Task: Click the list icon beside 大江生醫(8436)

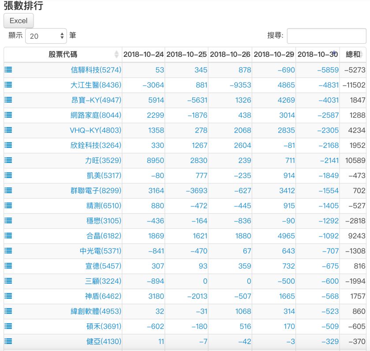Action: [8, 85]
